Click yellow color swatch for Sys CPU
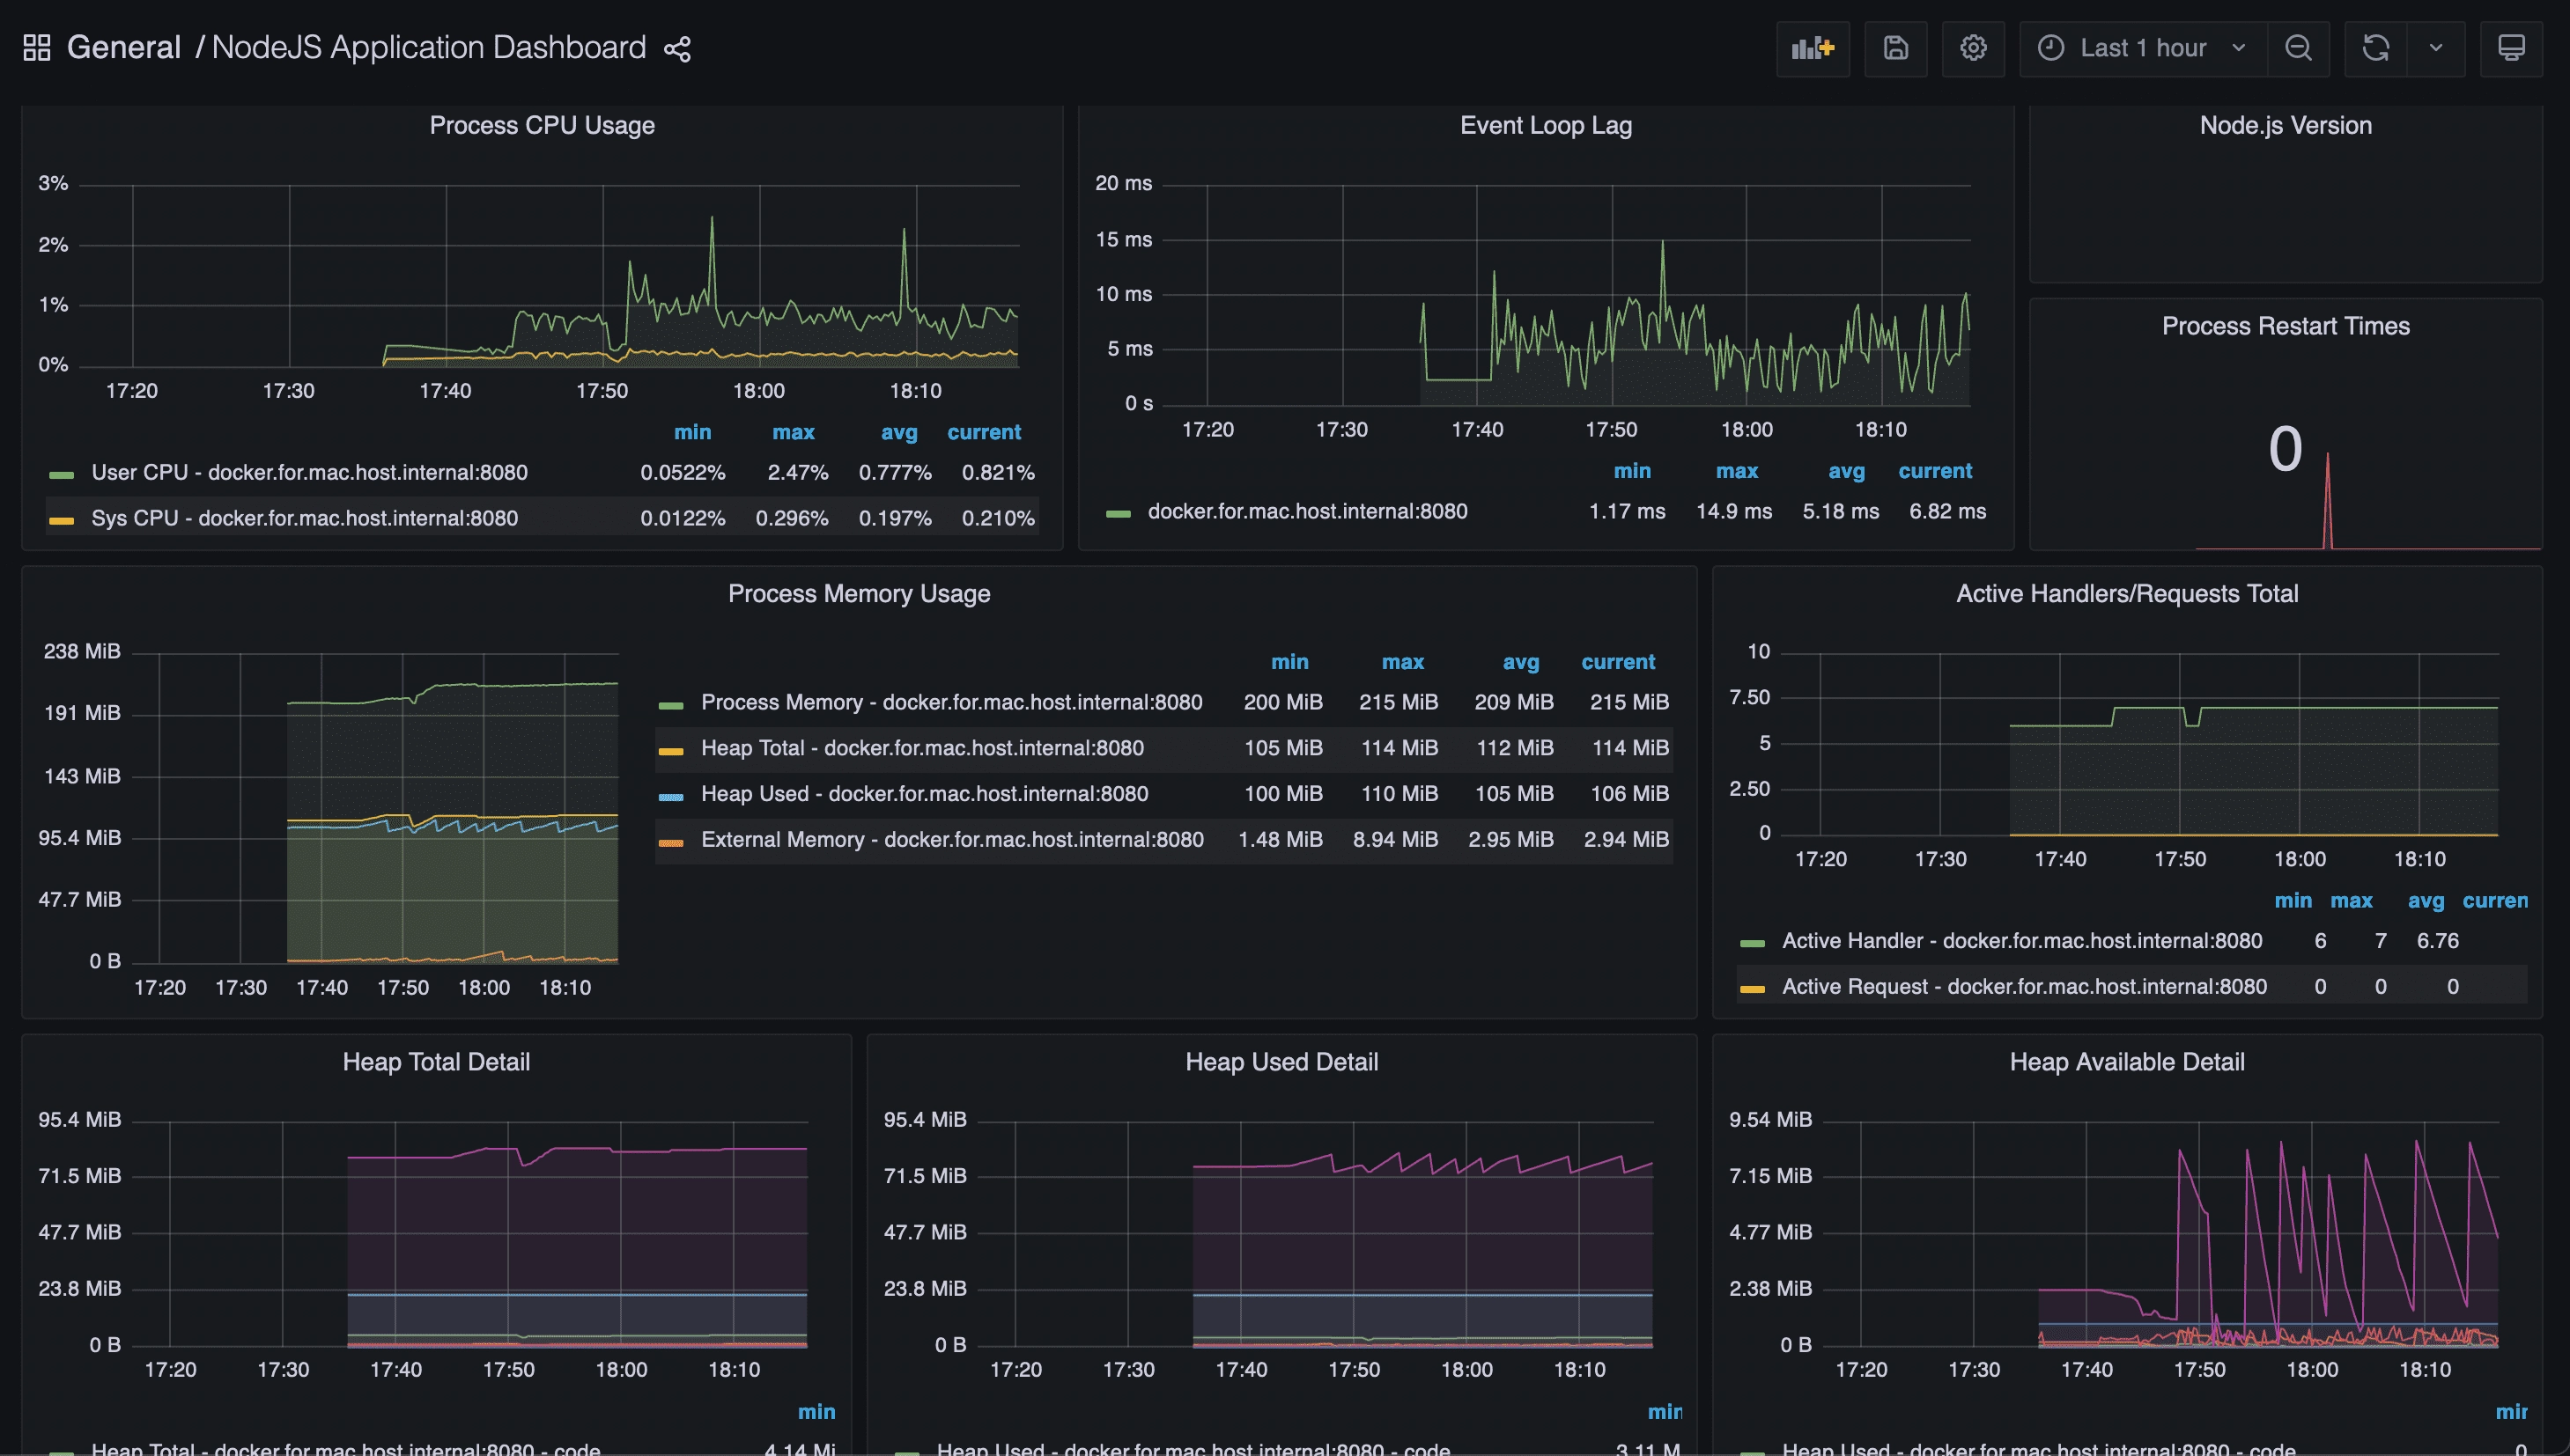The width and height of the screenshot is (2570, 1456). [62, 520]
